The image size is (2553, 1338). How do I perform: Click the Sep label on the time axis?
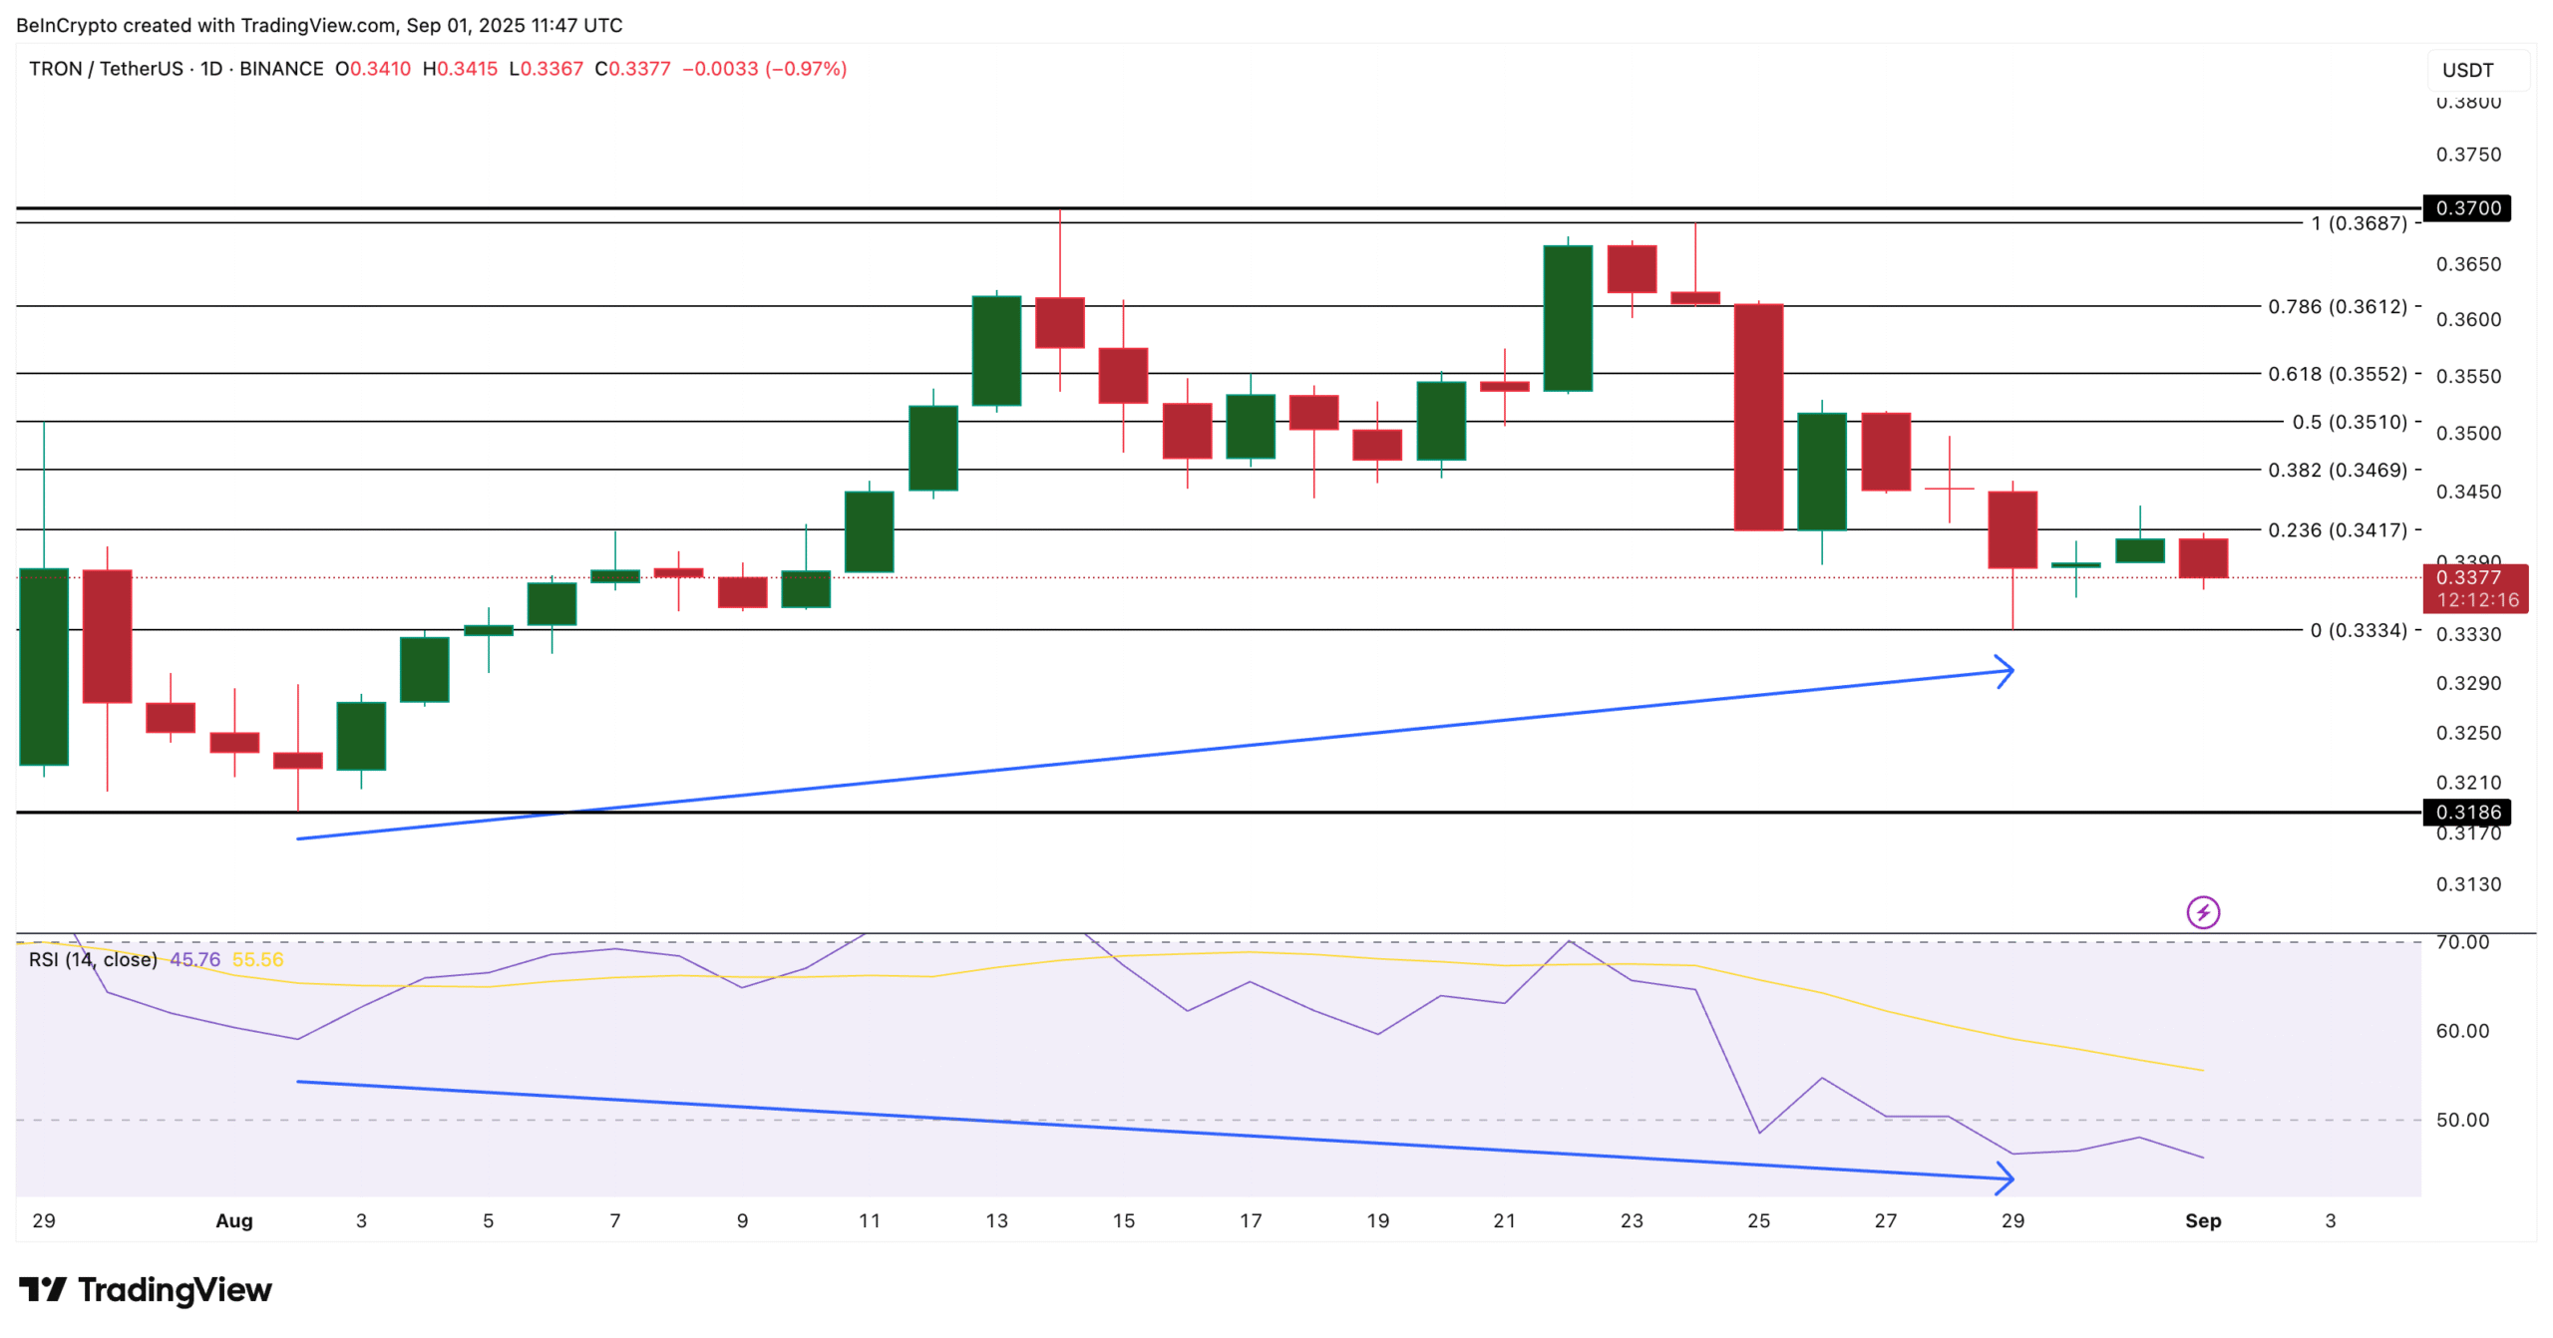point(2204,1220)
